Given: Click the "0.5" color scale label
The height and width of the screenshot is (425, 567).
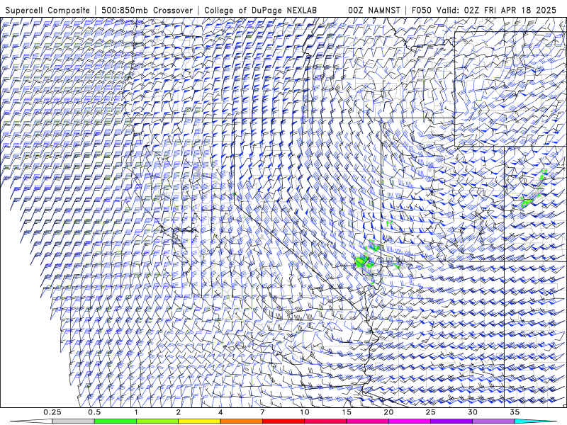Looking at the screenshot, I should click(94, 412).
